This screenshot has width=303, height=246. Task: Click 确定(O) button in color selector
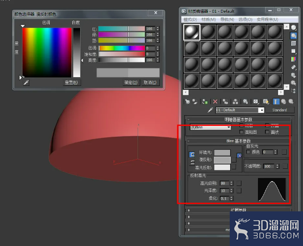point(131,82)
